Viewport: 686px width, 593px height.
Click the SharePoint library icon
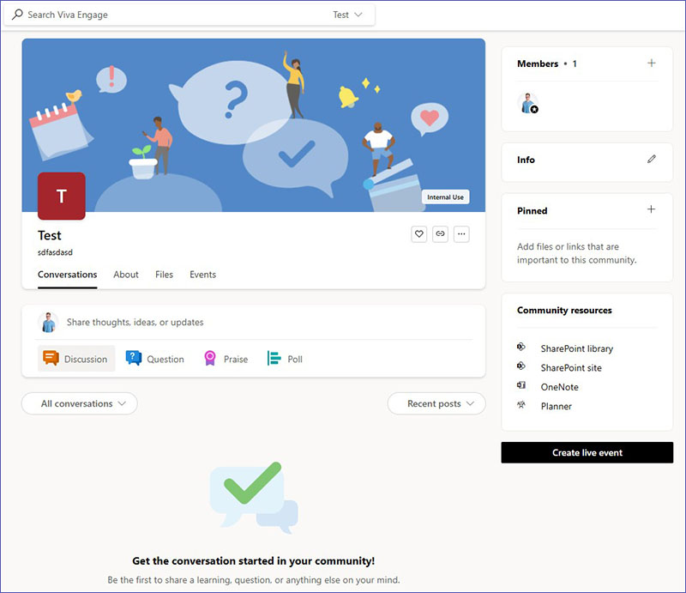[x=521, y=347]
